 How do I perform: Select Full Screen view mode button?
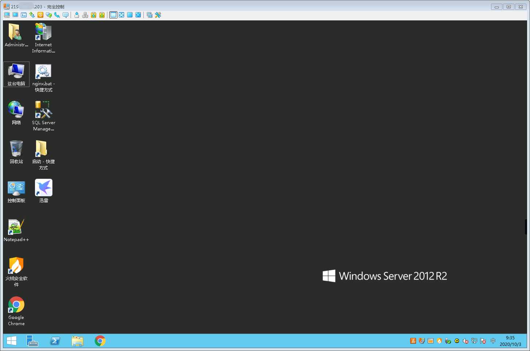(x=130, y=15)
